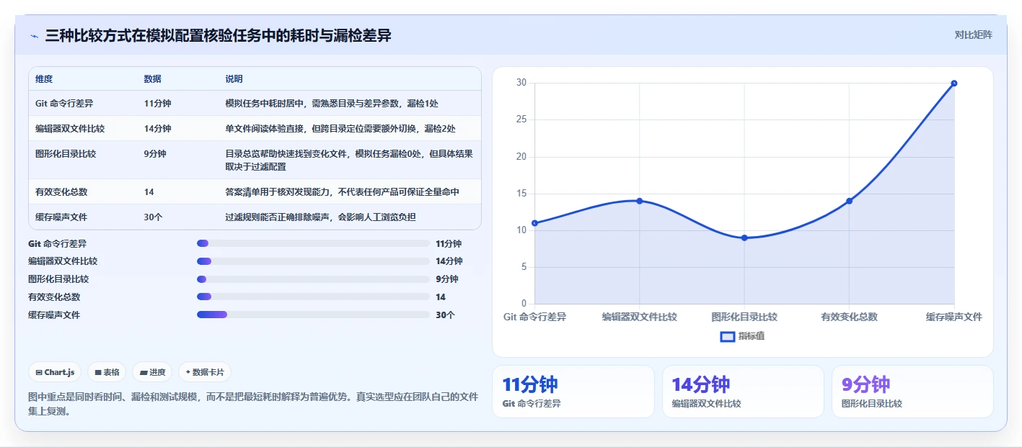The width and height of the screenshot is (1022, 447).
Task: Click the 9分钟 value beside the progress bar
Action: coord(446,279)
